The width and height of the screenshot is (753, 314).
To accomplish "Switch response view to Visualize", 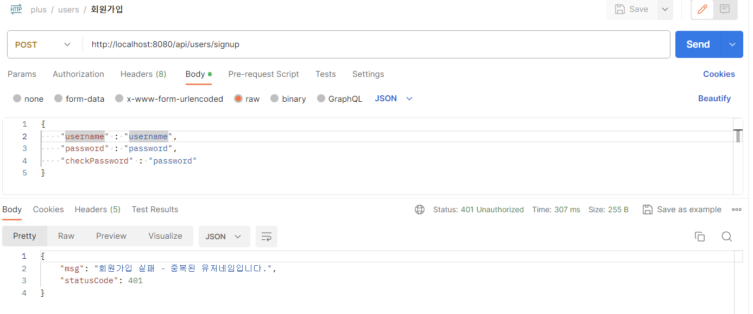I will point(165,236).
